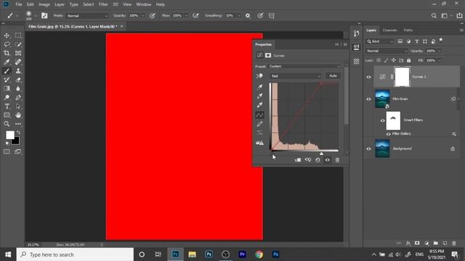Select the Eraser tool
Image resolution: width=465 pixels, height=261 pixels.
pos(18,80)
